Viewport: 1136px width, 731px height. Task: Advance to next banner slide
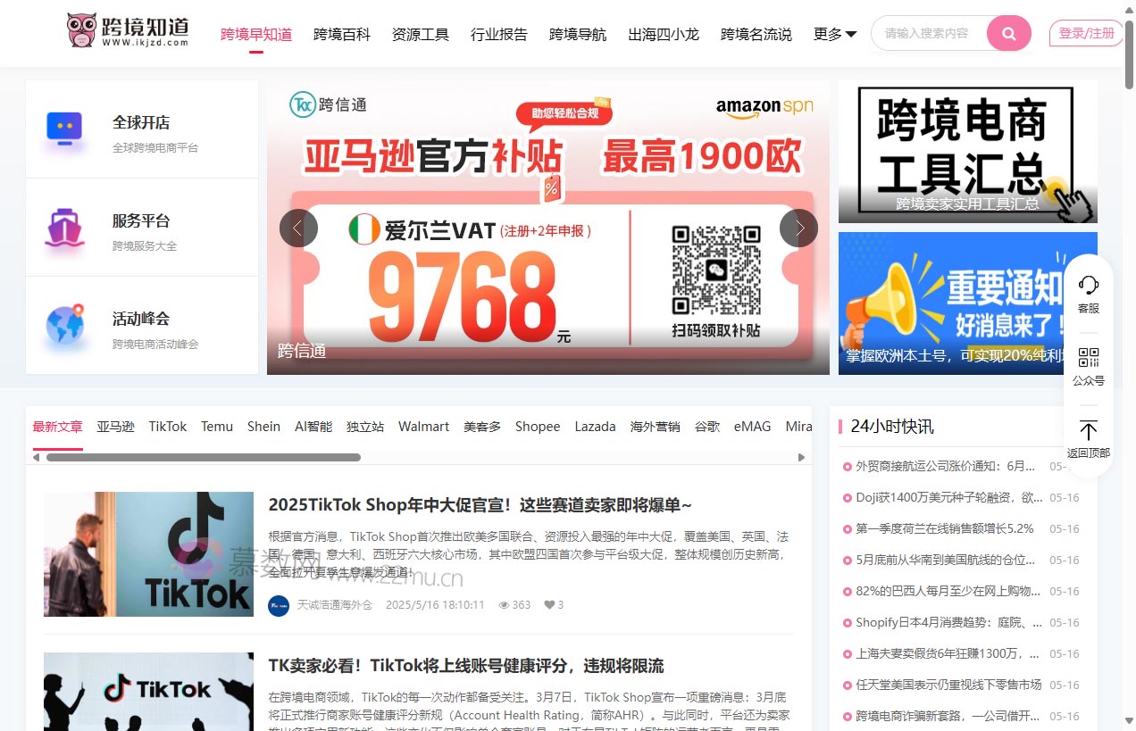(798, 228)
